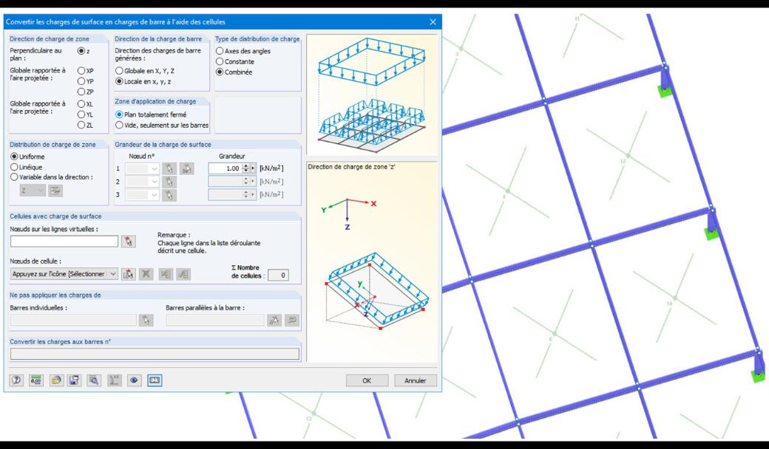The image size is (769, 449).
Task: Click the fourth cell-edit icon after the combo
Action: click(183, 274)
